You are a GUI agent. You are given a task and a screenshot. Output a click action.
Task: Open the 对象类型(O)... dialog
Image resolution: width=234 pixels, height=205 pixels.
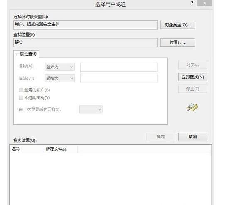[x=177, y=25]
